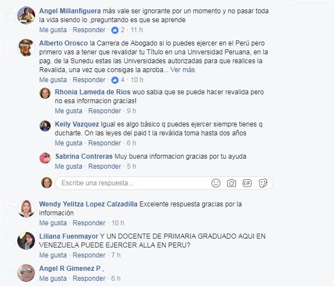Open the GIF selector in reply box
Viewport: 334px width, 288px height.
point(247,183)
